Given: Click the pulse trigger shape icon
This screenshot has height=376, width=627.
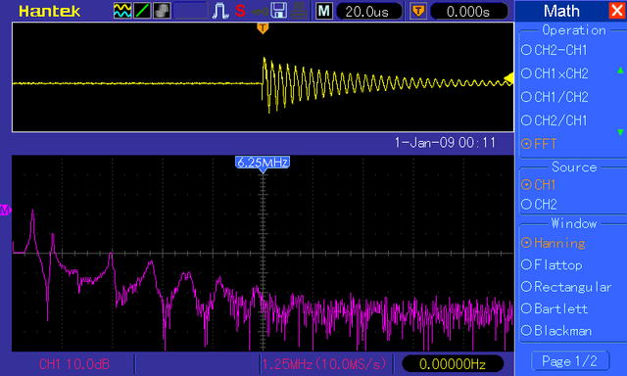Looking at the screenshot, I should point(220,11).
